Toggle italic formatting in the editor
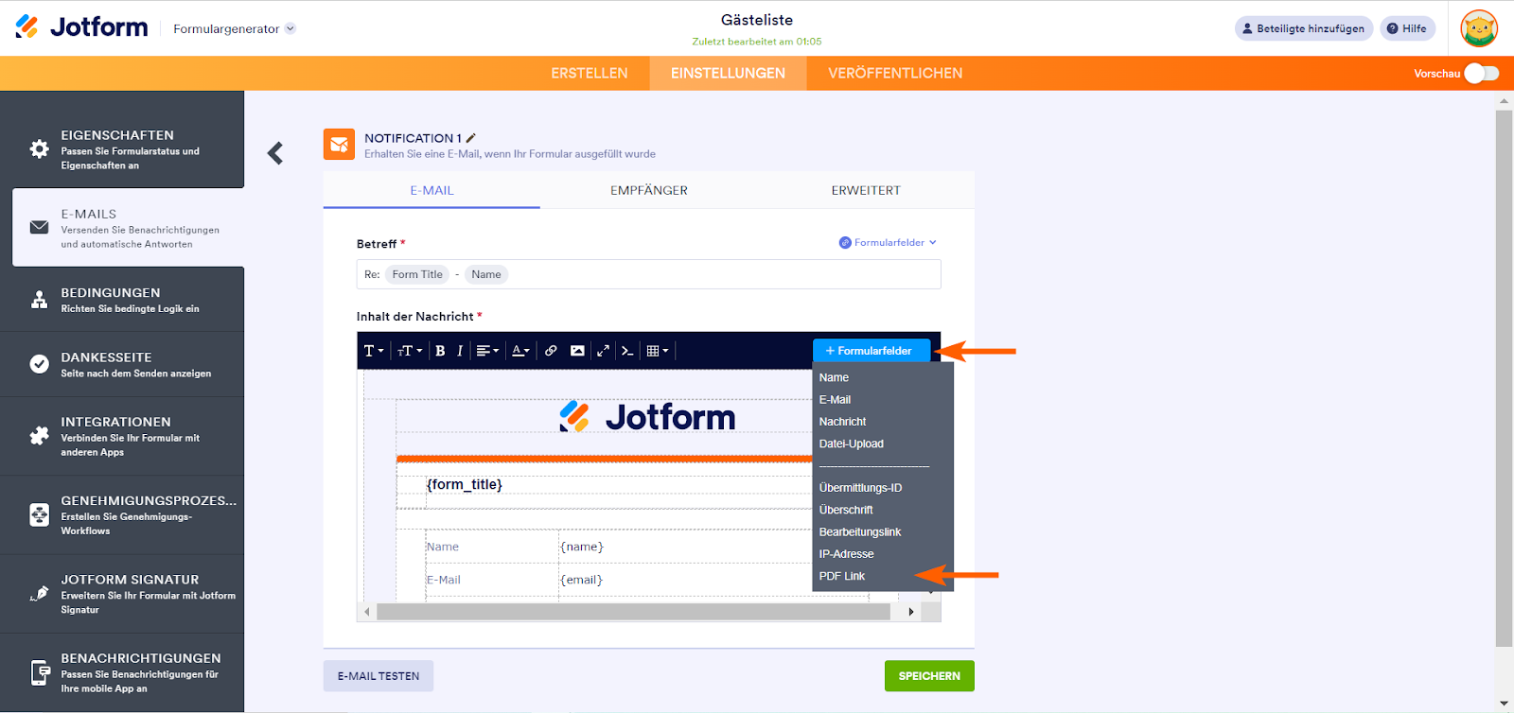 [460, 351]
